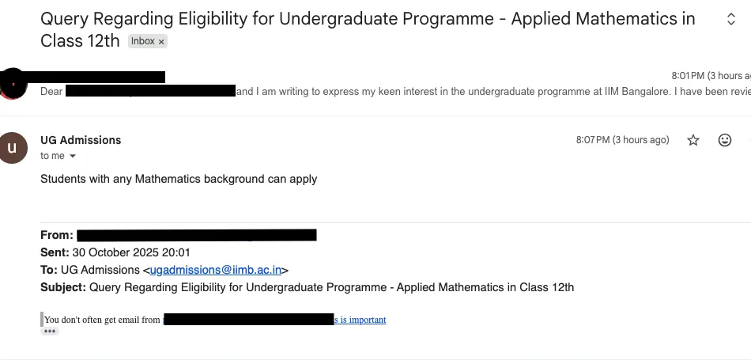Expand recipient details arrow beside 'to me'
This screenshot has height=360, width=751.
[x=73, y=157]
